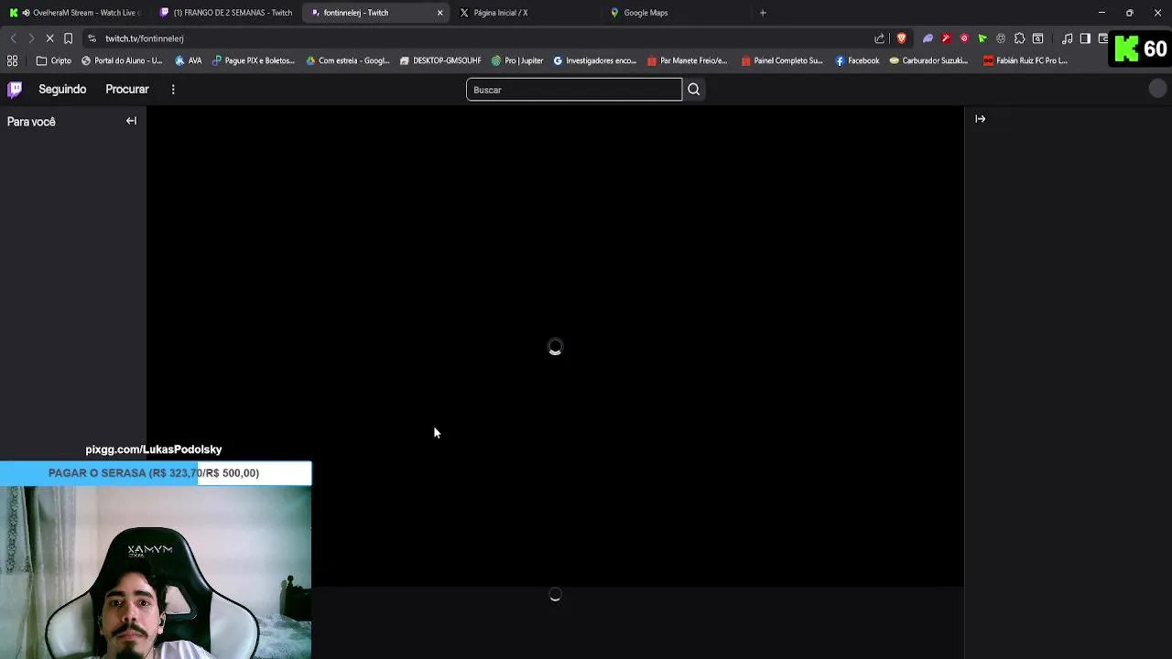Screen dimensions: 1172x659
Task: Switch to FRANGO DE 2 SEMANAS tab
Action: click(x=227, y=13)
